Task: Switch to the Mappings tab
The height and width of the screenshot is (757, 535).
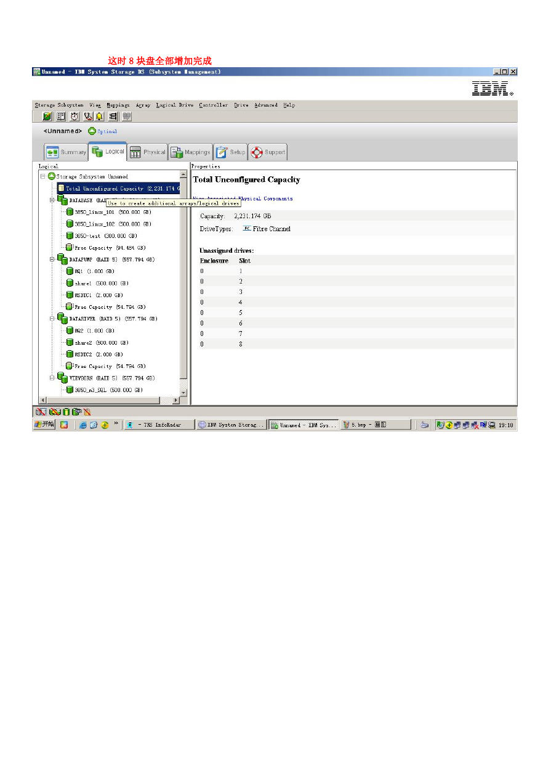Action: tap(190, 152)
